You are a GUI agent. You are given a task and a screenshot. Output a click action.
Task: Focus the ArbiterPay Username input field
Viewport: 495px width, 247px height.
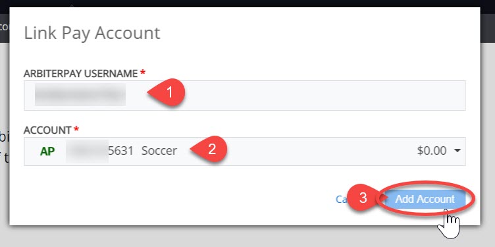click(245, 96)
